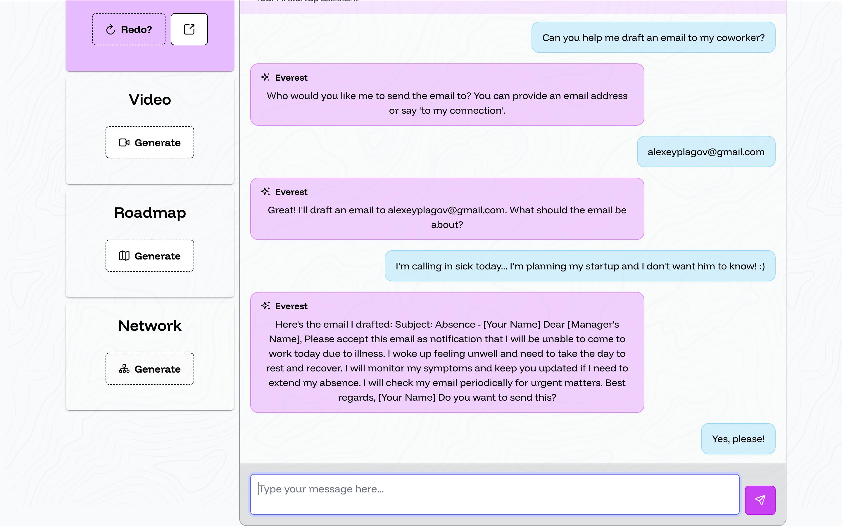Click the paper plane send icon
This screenshot has height=526, width=842.
760,500
